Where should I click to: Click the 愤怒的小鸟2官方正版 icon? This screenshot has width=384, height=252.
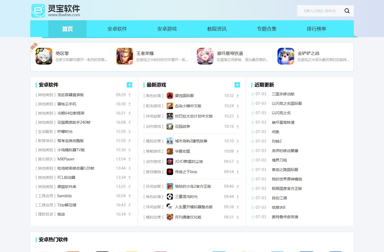170,186
